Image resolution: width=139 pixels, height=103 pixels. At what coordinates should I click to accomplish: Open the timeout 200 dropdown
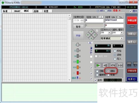click(x=122, y=32)
